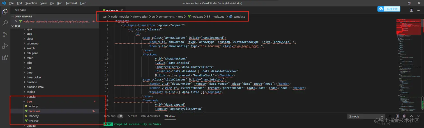This screenshot has width=424, height=128.
Task: Expand the tag folder
Action: 55,68
